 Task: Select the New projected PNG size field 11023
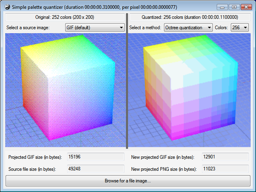225,169
